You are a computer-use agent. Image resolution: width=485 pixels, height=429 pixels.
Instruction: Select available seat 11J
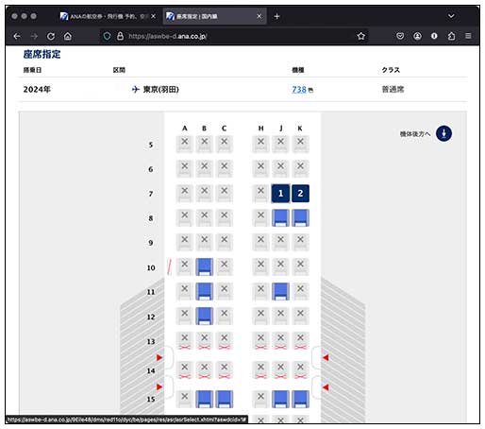[280, 291]
